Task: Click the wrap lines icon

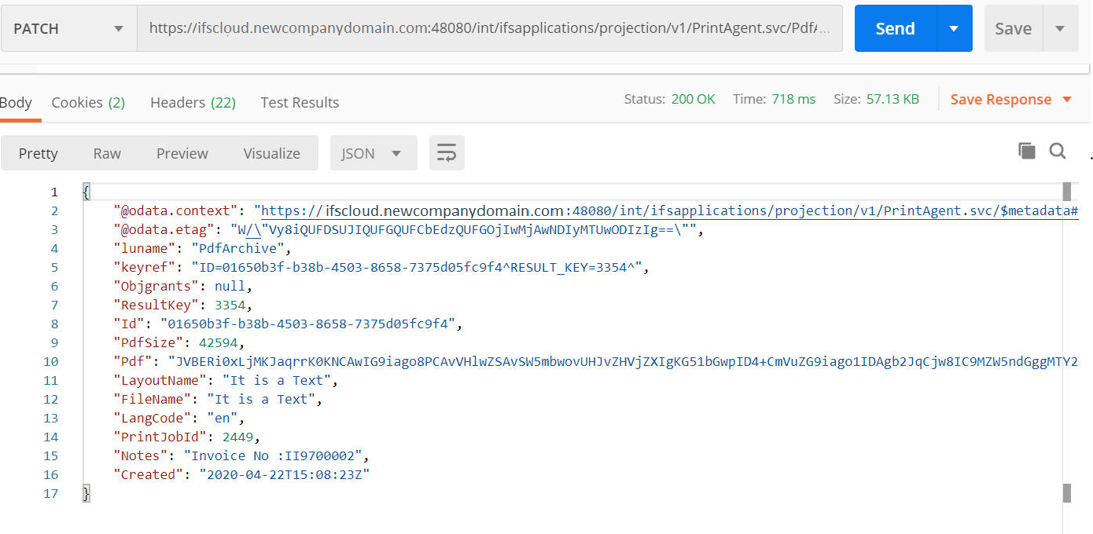Action: tap(447, 153)
